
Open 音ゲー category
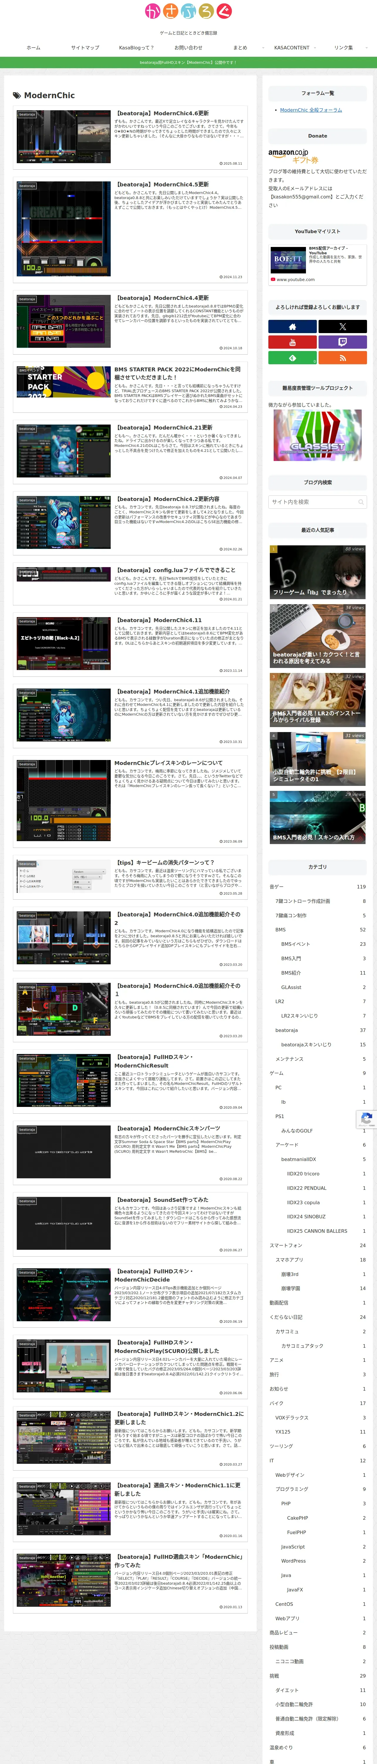click(x=317, y=886)
